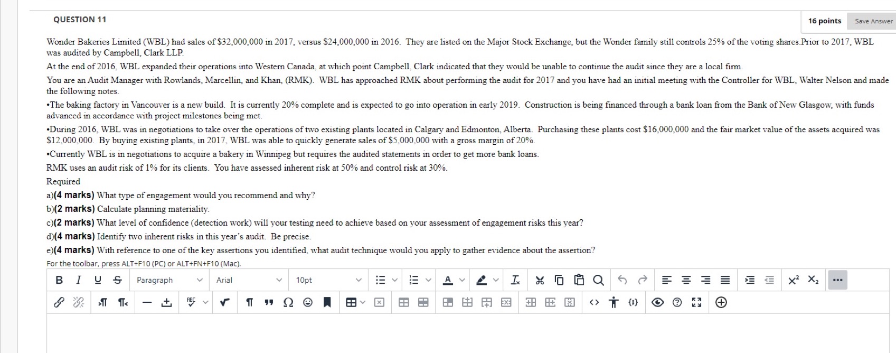Open the math formula editor
Viewport: 896px width, 353px height.
tap(225, 302)
